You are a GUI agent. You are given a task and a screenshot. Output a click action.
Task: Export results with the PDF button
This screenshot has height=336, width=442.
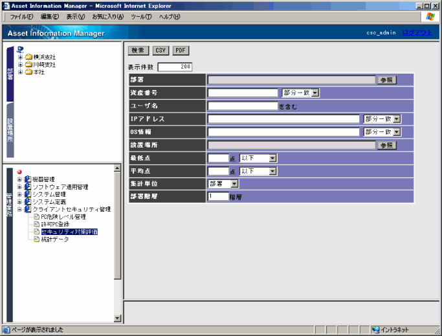(181, 50)
